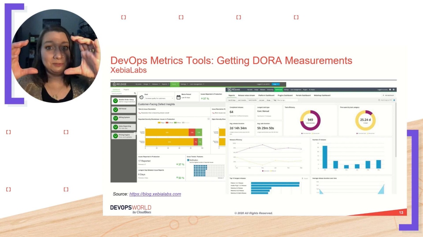Click the HR Portal monitor icon
The height and width of the screenshot is (237, 423).
click(115, 110)
